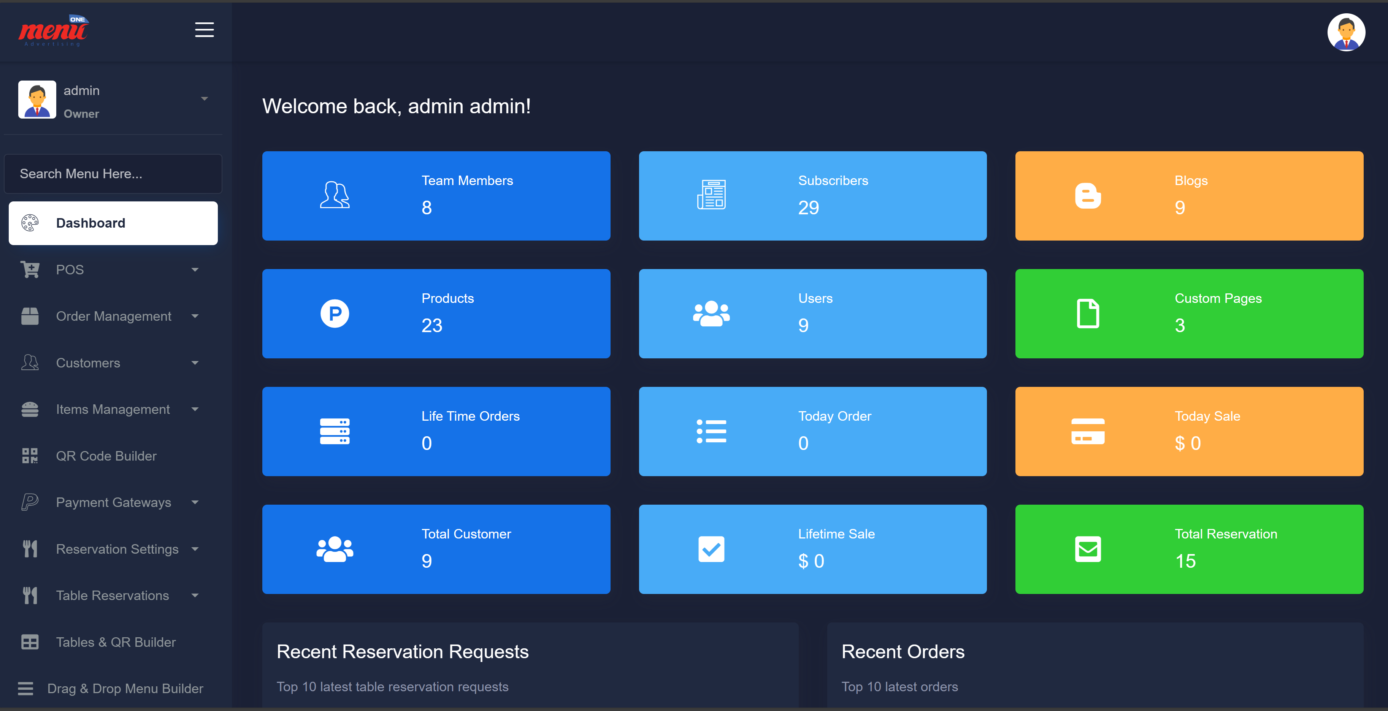Click the Table Reservations cutlery icon
1388x711 pixels.
pos(30,595)
